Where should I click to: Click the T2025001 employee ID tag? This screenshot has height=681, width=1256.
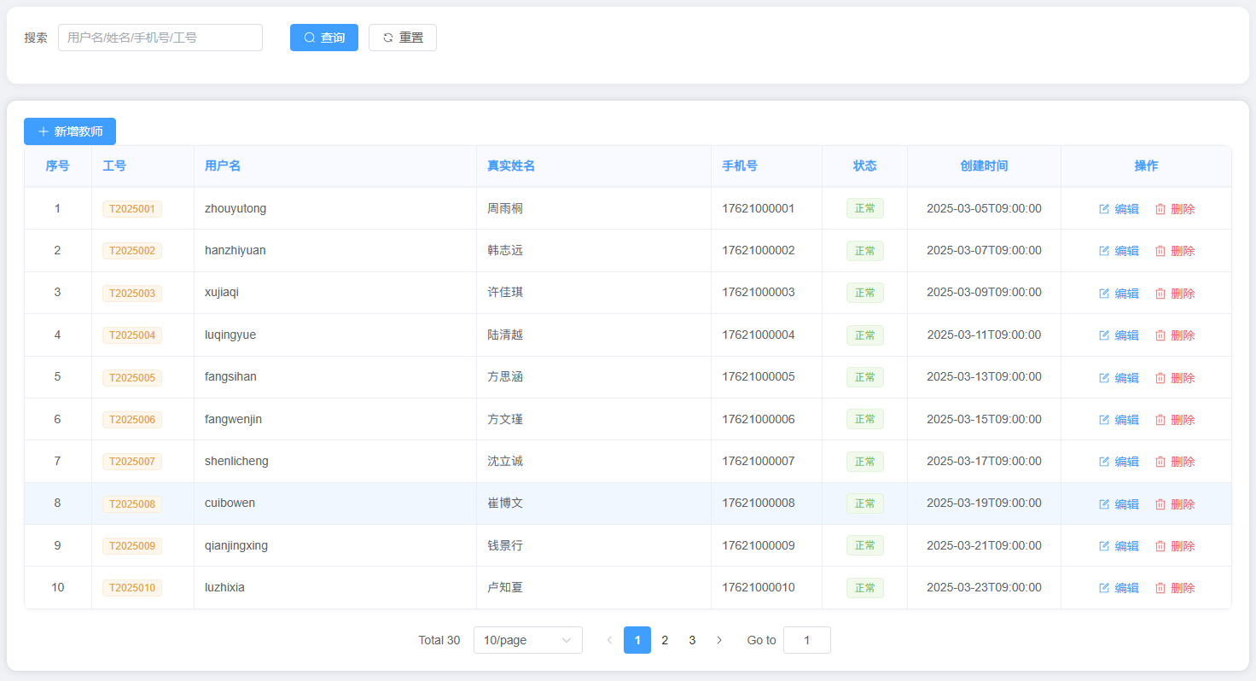tap(132, 209)
